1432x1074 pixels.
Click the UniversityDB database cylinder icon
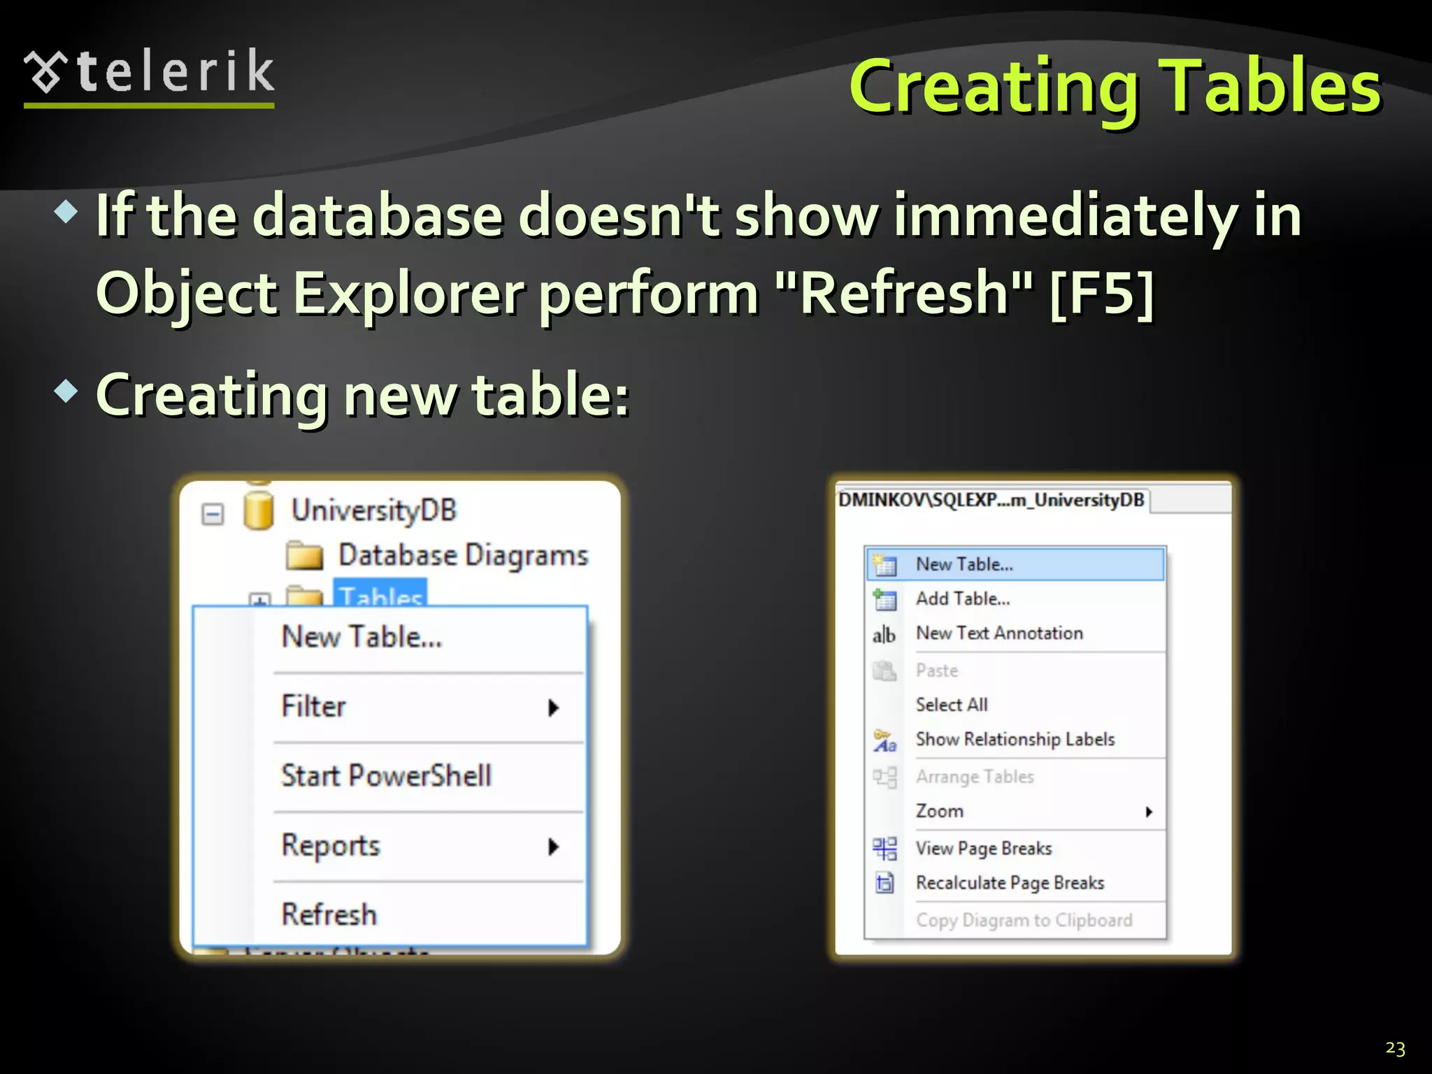(x=258, y=510)
